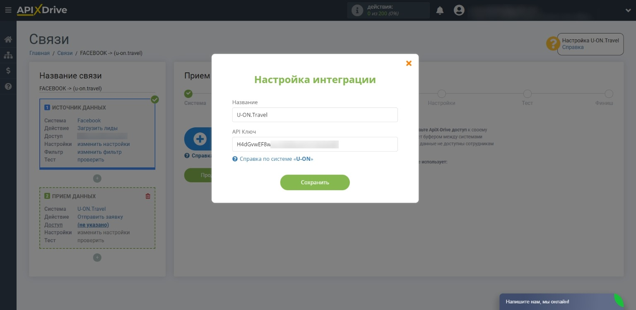Click the green check on source block
This screenshot has height=310, width=636.
(x=155, y=100)
